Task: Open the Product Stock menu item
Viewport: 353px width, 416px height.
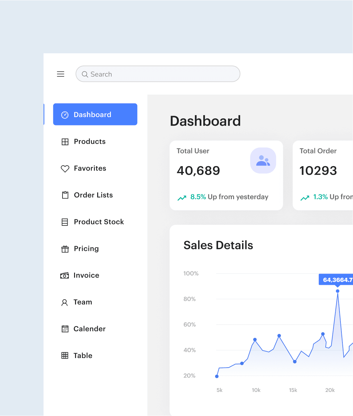Action: tap(99, 222)
